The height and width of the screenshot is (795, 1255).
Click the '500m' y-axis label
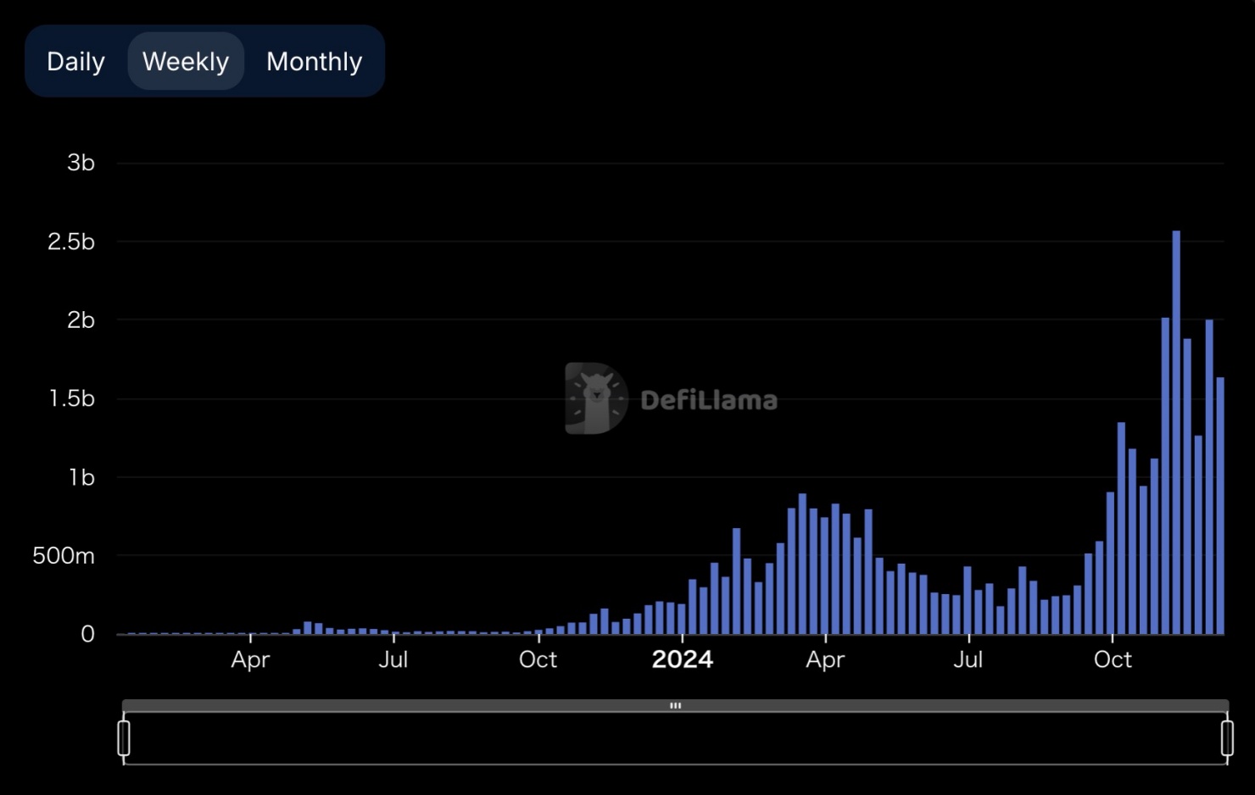tap(64, 556)
